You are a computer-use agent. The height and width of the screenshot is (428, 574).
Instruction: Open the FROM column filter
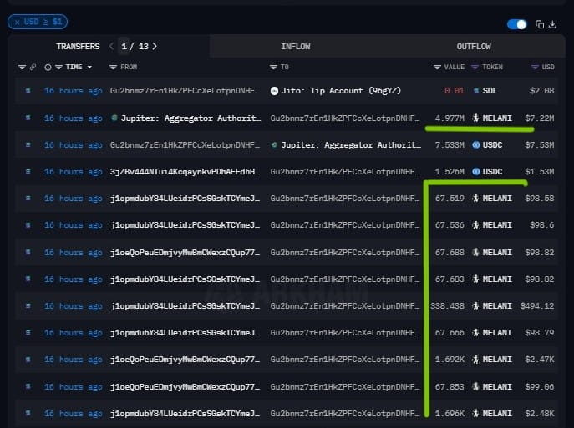(113, 68)
